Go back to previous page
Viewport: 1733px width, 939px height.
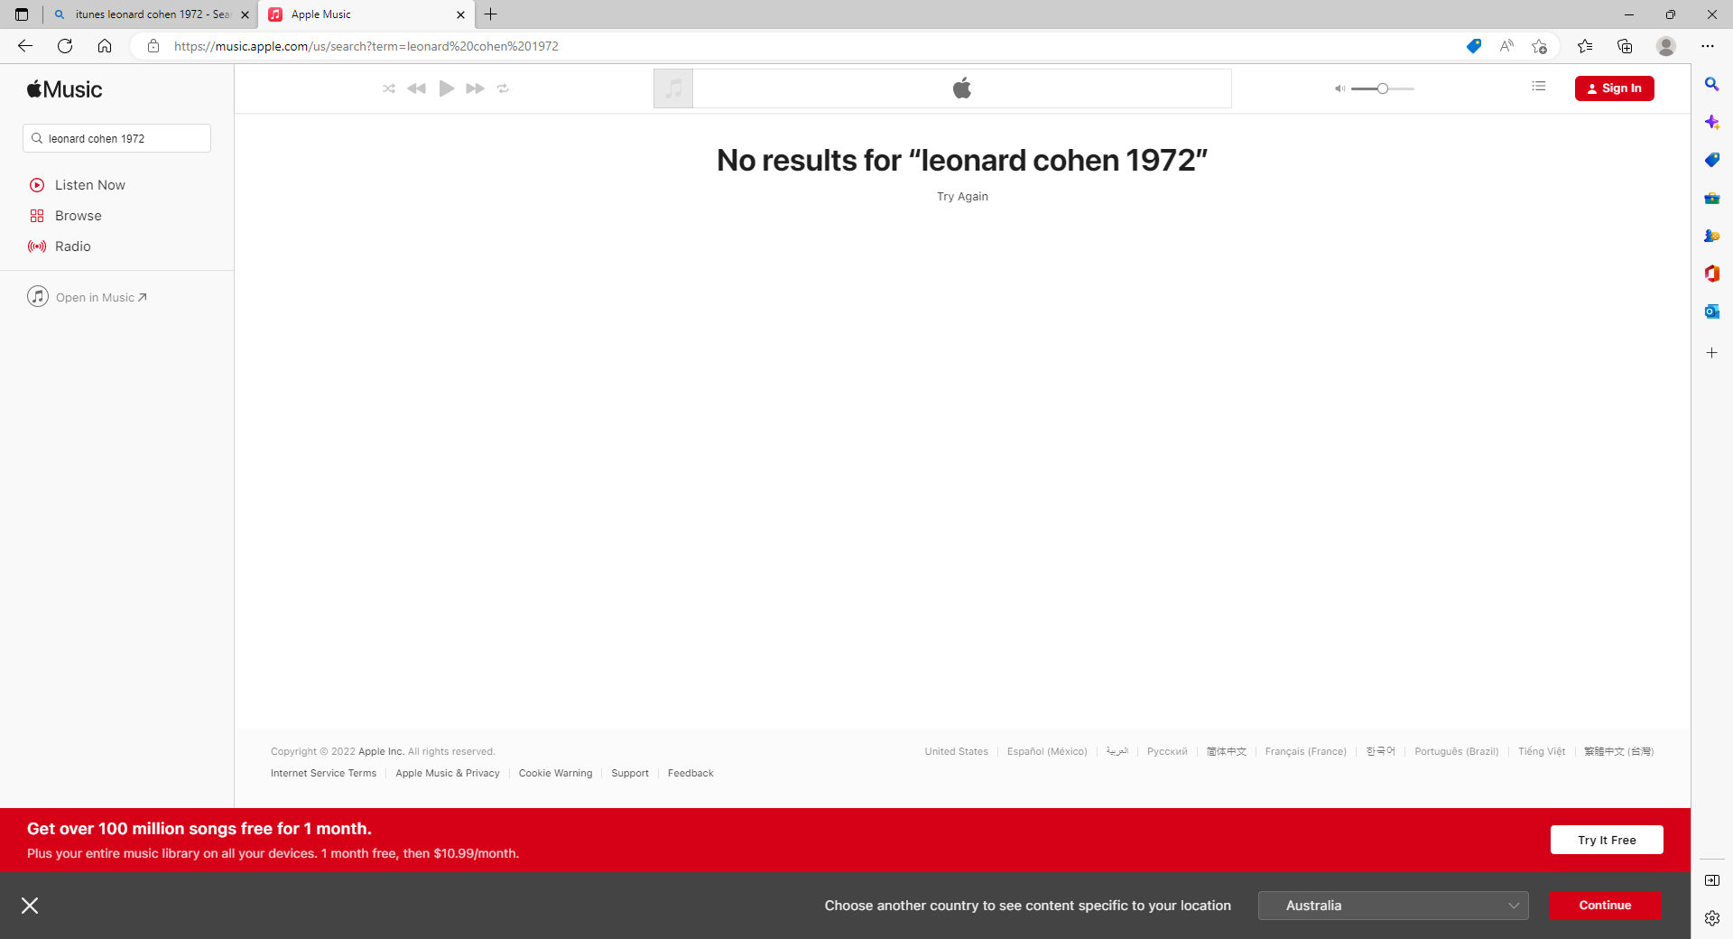click(25, 46)
